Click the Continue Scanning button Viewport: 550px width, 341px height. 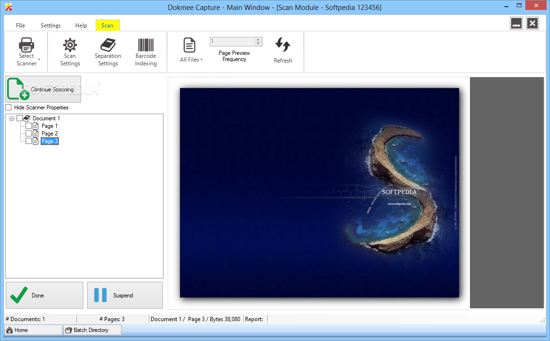click(x=43, y=90)
